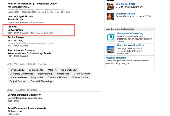Screen dimensions: 170x116
Task: Select the Due Diligence skill tag
Action: (36, 70)
